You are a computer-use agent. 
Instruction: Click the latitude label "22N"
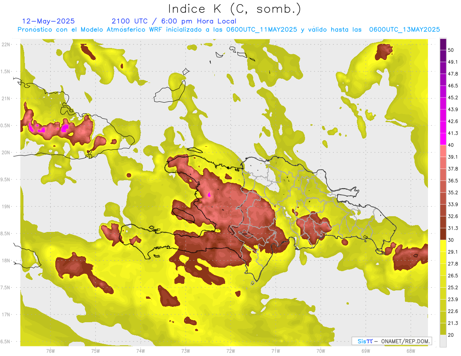(x=6, y=45)
